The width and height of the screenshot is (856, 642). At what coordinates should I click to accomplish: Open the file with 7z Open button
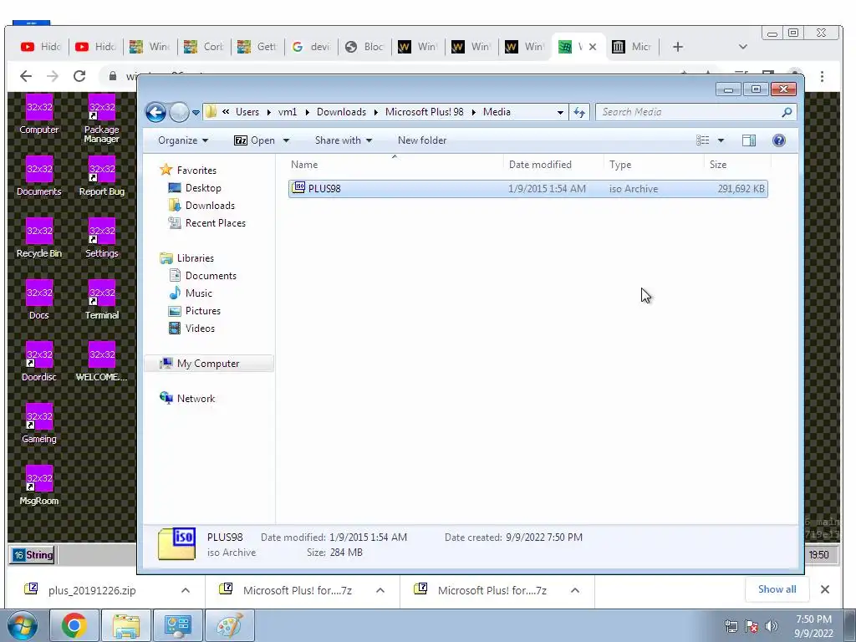click(255, 140)
